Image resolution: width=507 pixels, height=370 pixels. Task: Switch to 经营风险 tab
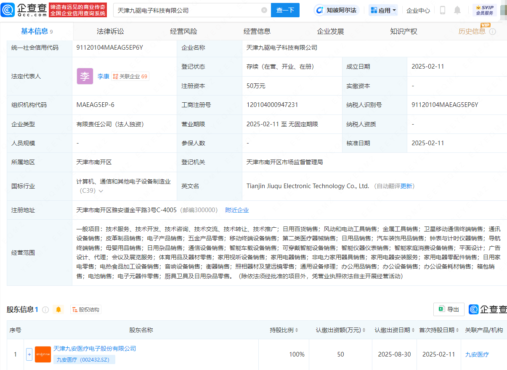[183, 31]
